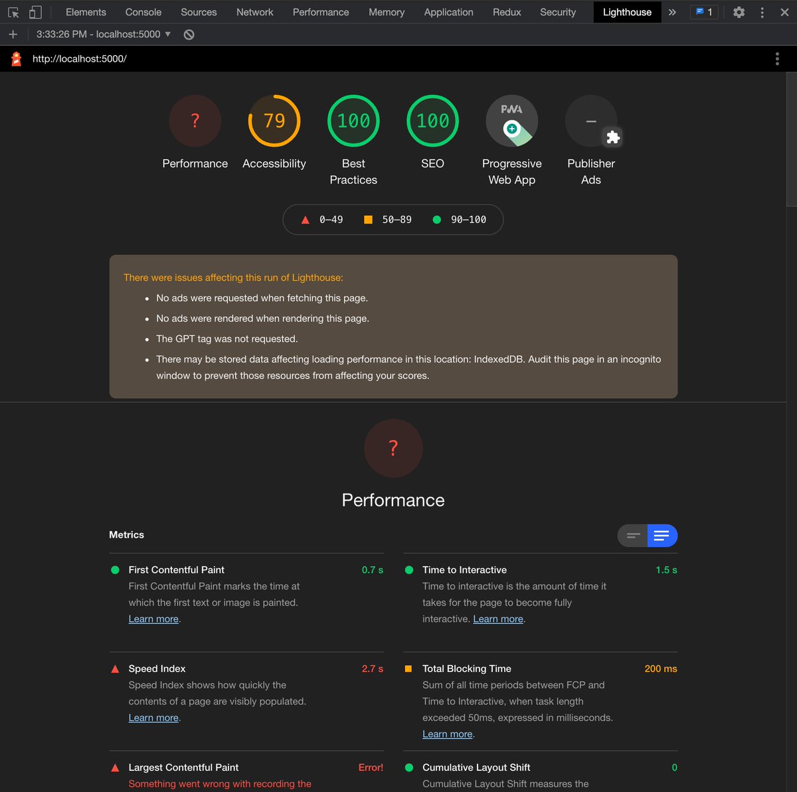Switch metrics to collapsed view toggle
This screenshot has width=797, height=792.
(633, 536)
